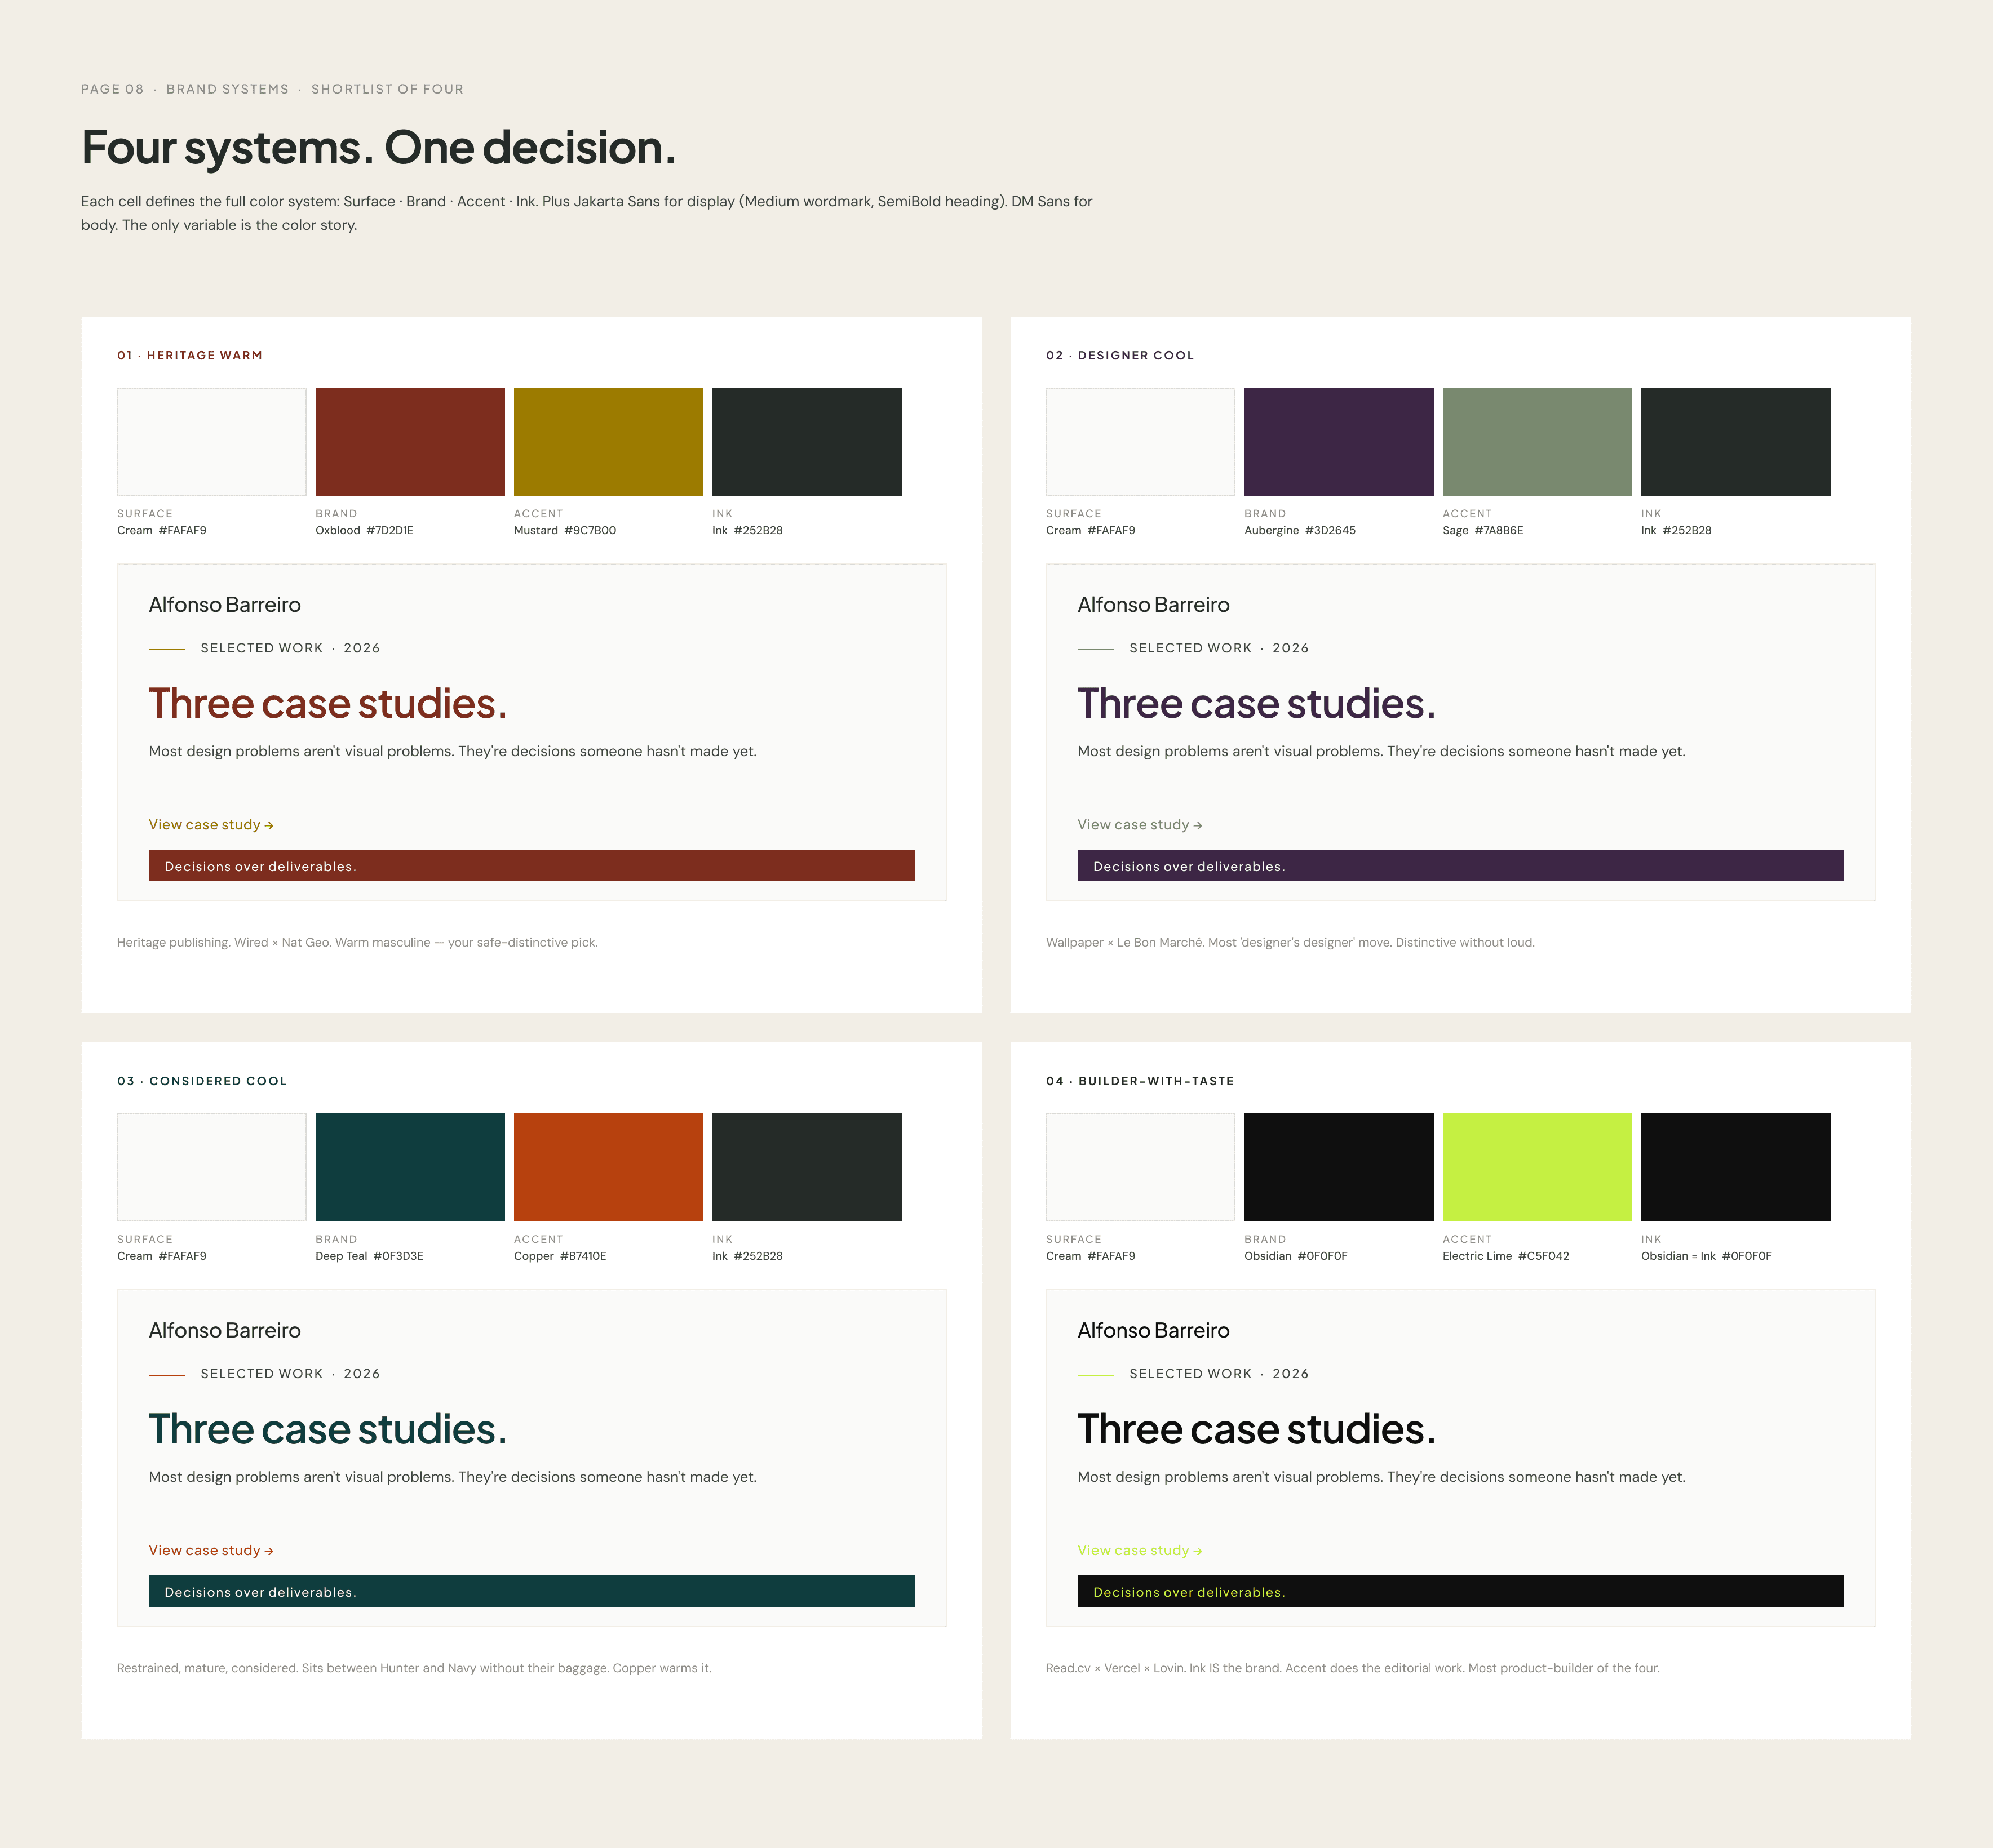The width and height of the screenshot is (1993, 1848).
Task: Click the 'Aubergine #3D2645' label text
Action: coord(1300,530)
